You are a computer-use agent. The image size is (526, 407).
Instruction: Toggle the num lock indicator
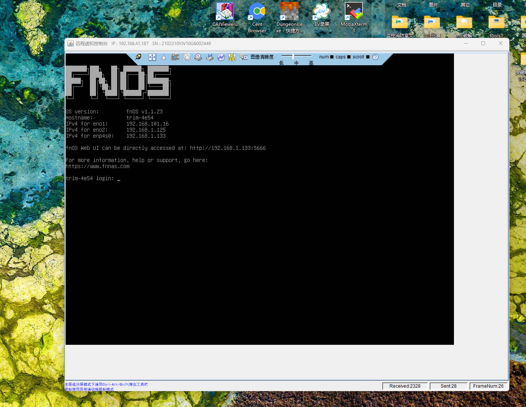pos(332,57)
